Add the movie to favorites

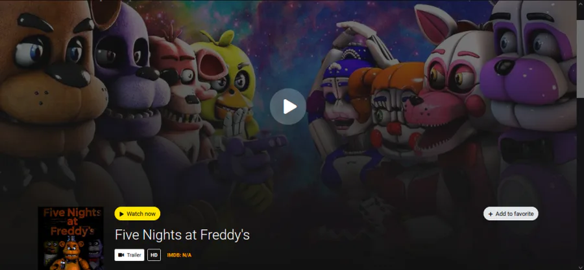point(511,214)
